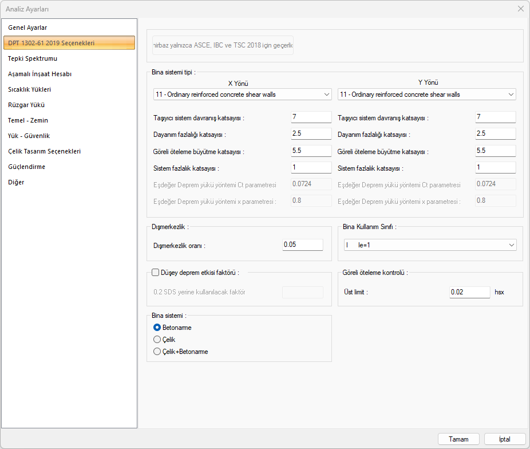
Task: Open Çelik Tasarım Seçenekleri page
Action: (44, 151)
